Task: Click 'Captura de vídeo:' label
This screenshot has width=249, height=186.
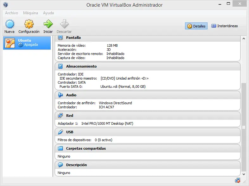Action: 72,58
